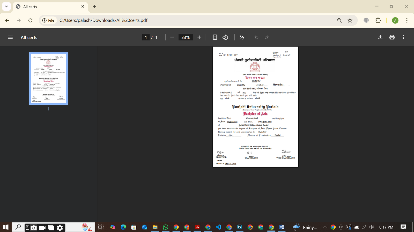The height and width of the screenshot is (232, 414).
Task: Open Outlook from the taskbar
Action: coord(144,227)
